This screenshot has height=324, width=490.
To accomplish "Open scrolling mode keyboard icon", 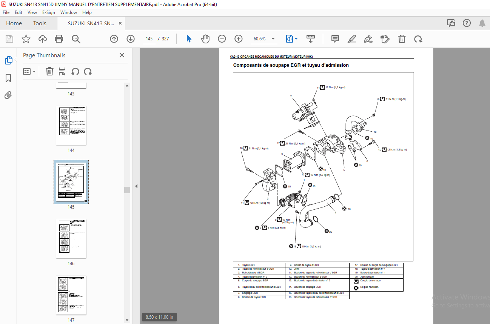I will [x=310, y=39].
